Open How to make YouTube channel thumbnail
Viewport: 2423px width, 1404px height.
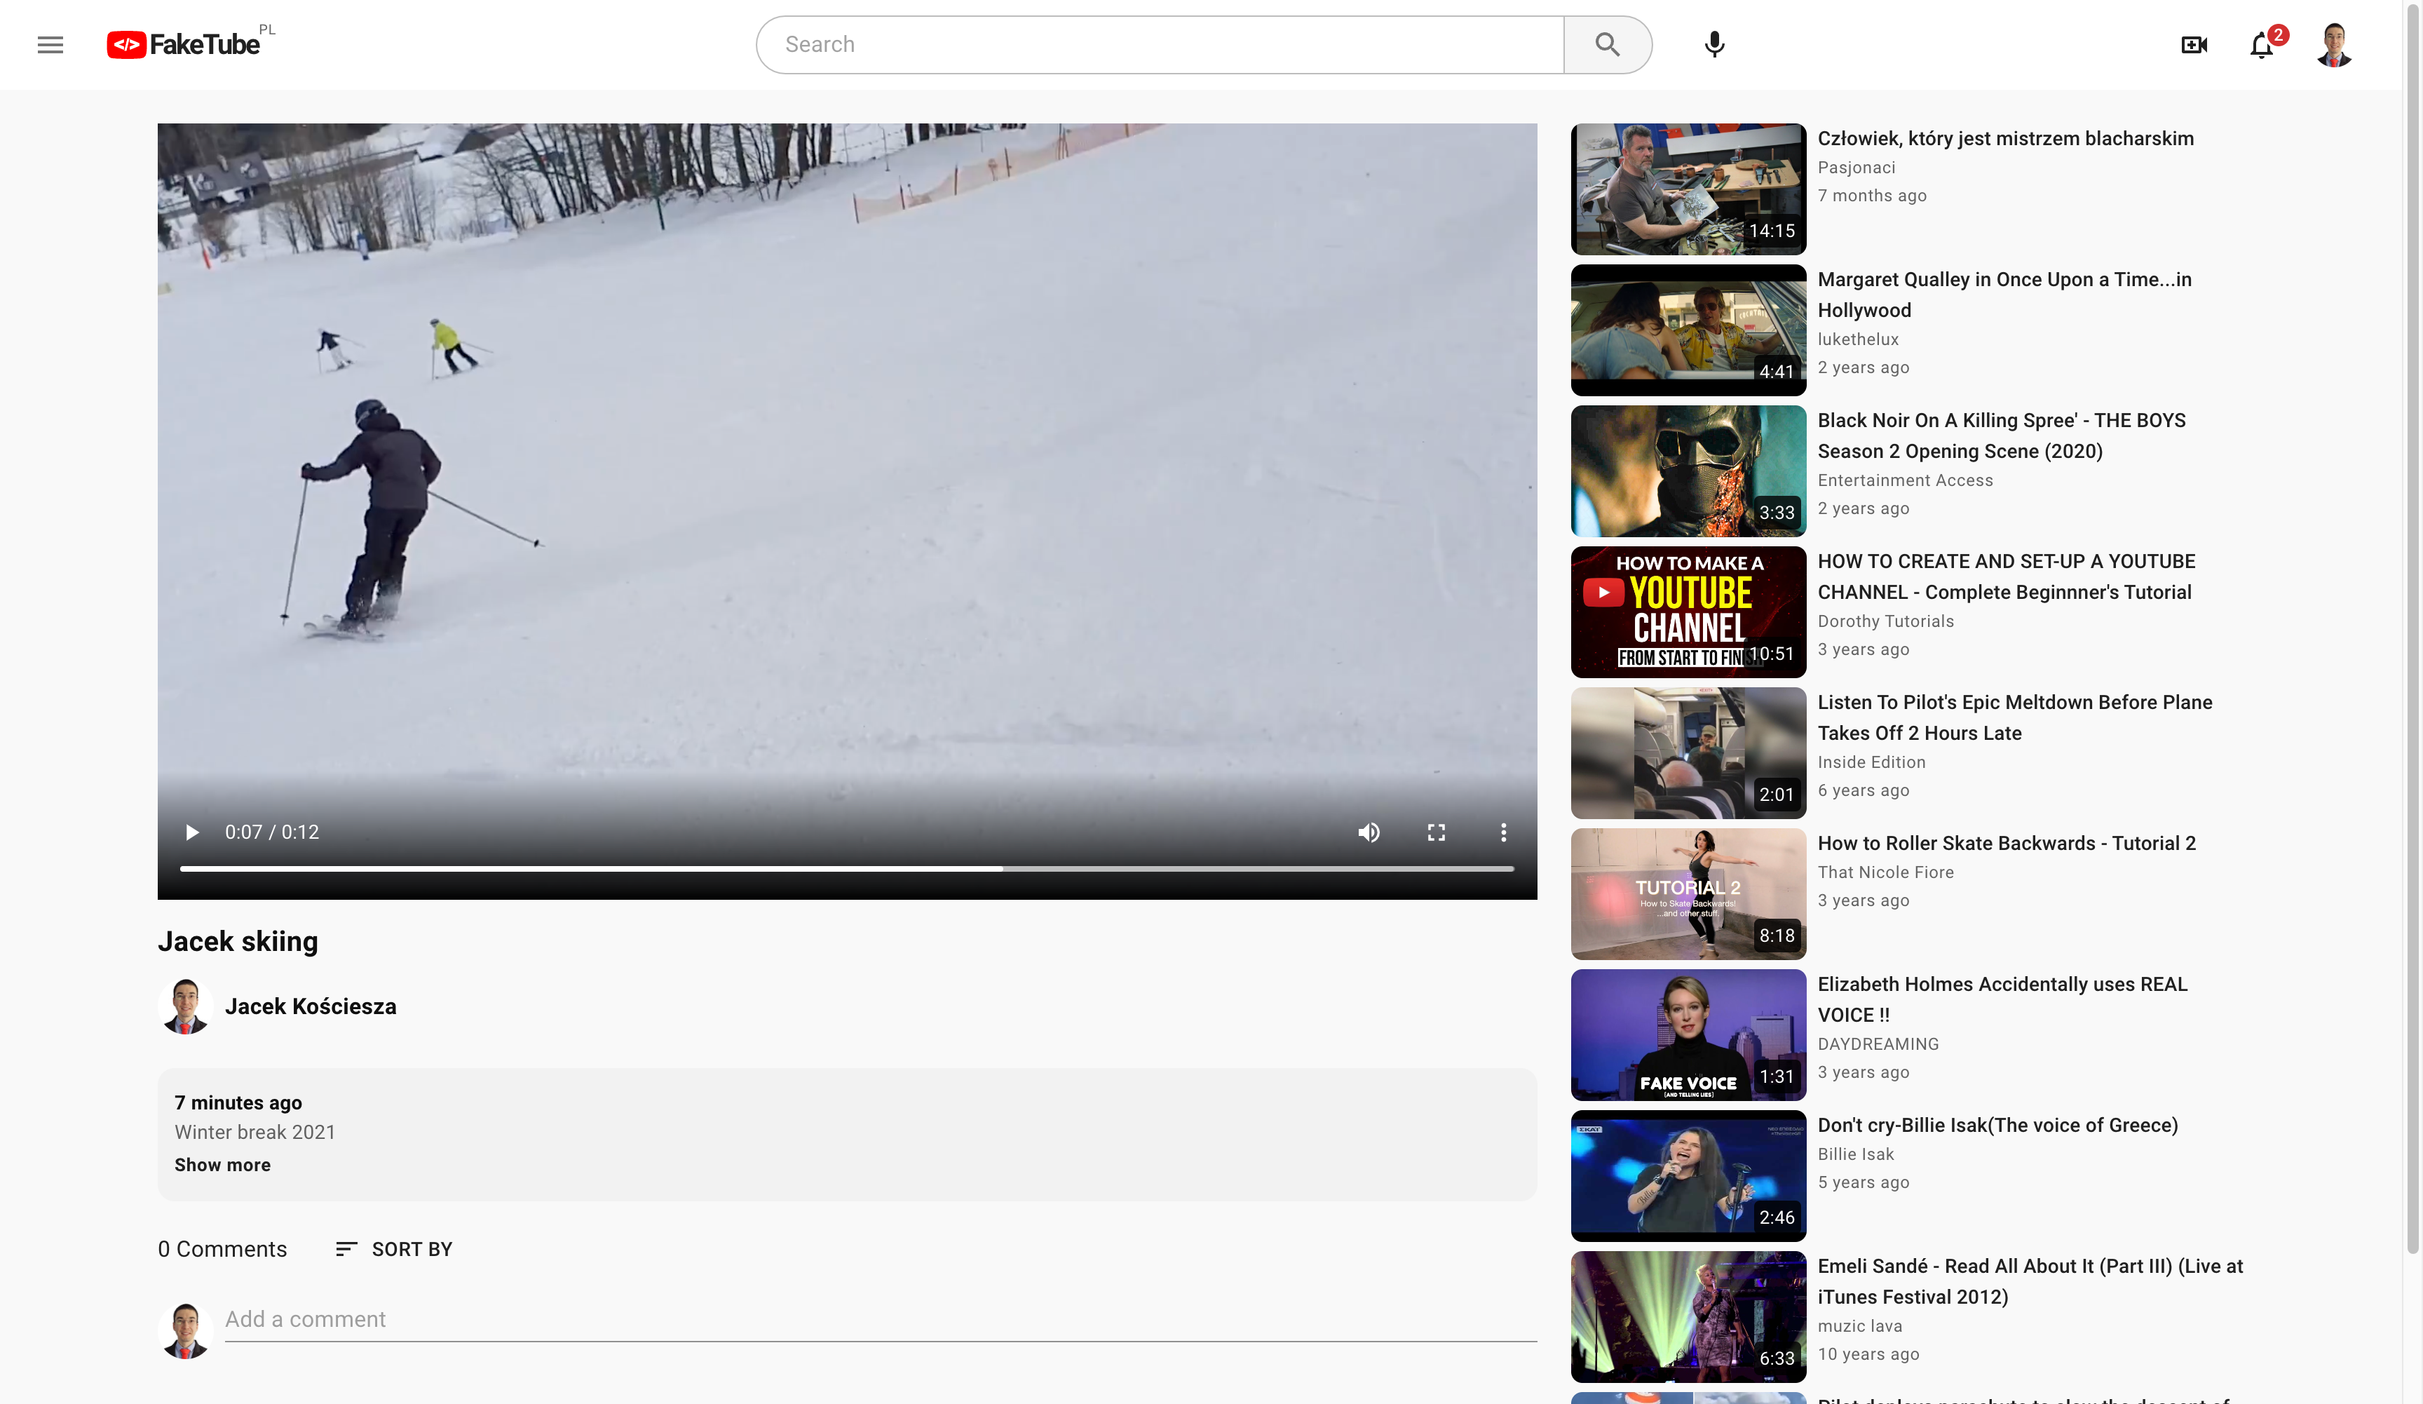1688,612
